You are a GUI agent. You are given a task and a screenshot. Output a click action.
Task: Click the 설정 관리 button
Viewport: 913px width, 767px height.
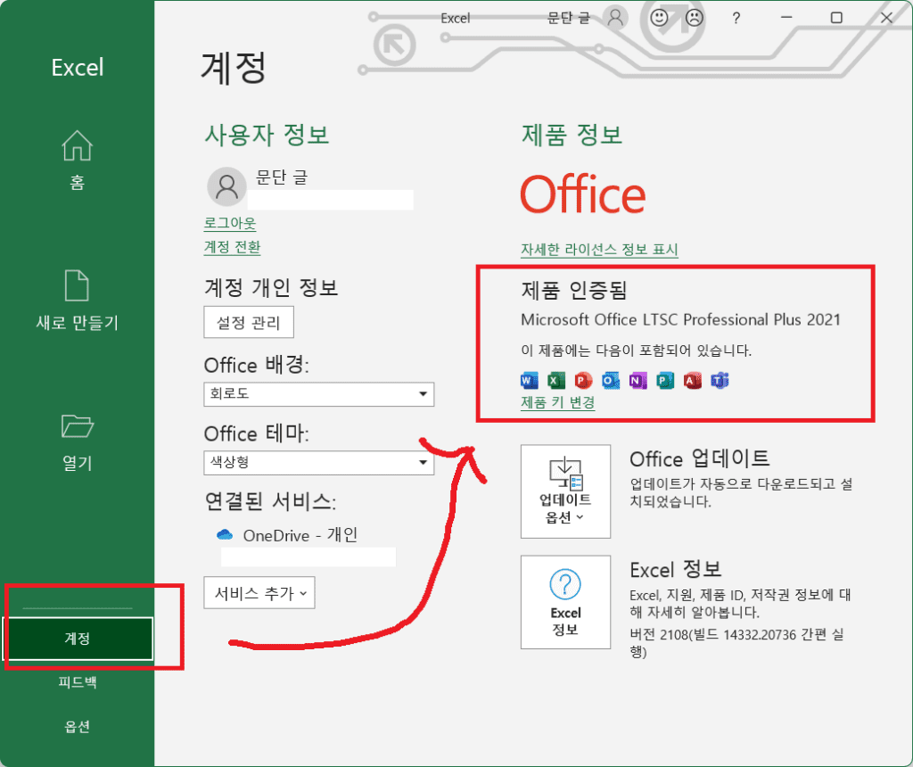point(249,322)
